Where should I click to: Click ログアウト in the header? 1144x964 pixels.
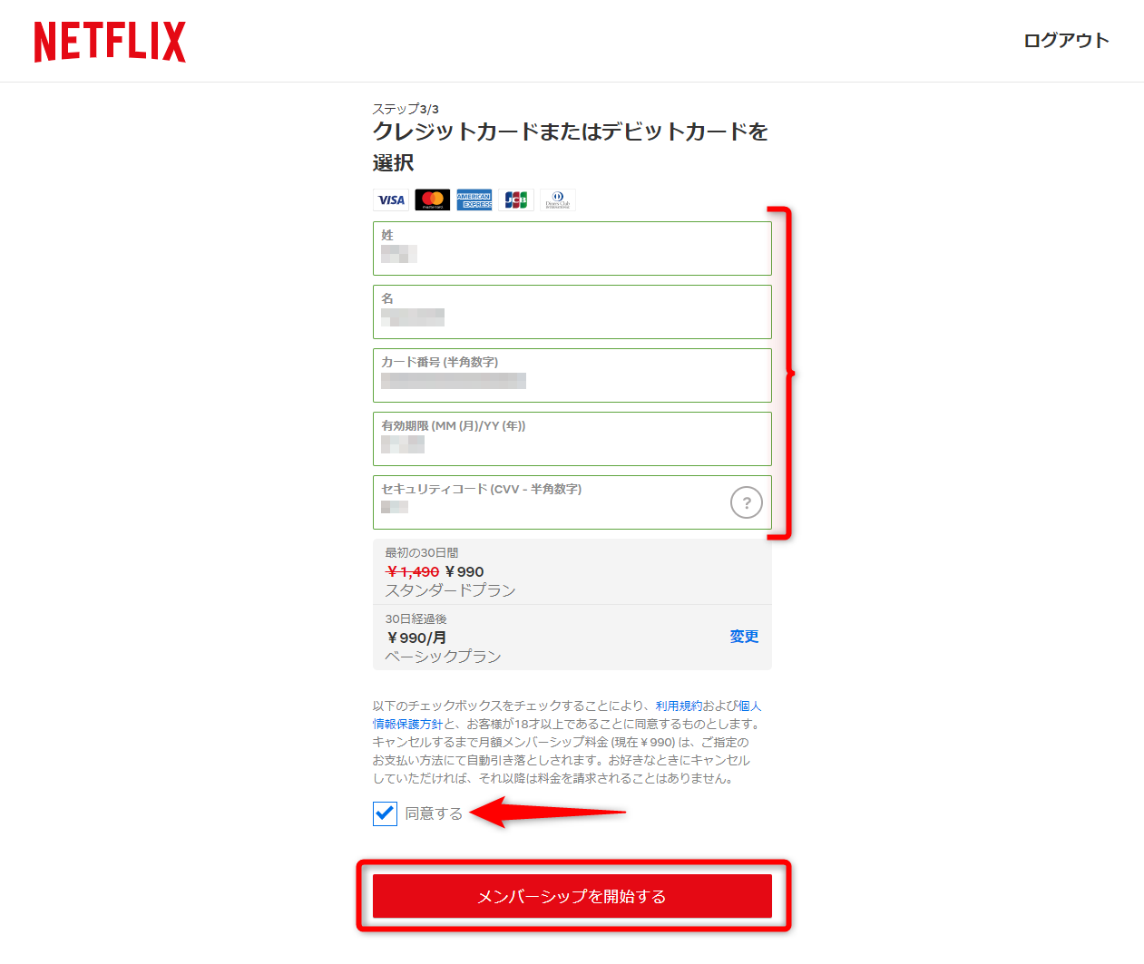1066,40
